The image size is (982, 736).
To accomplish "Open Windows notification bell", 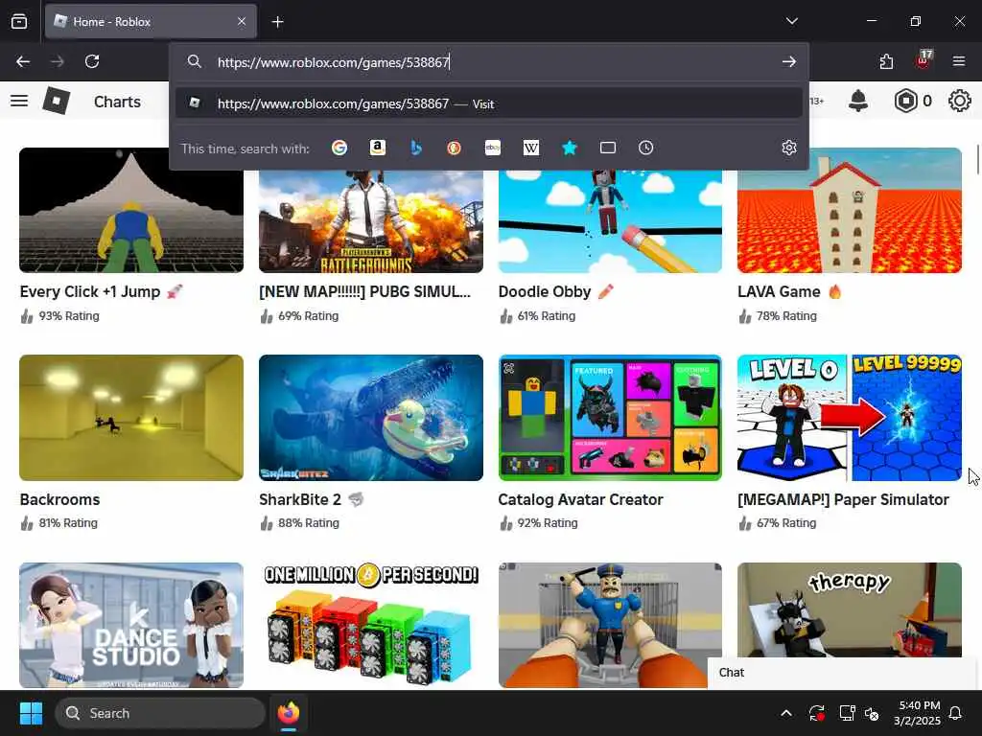I will [x=956, y=713].
